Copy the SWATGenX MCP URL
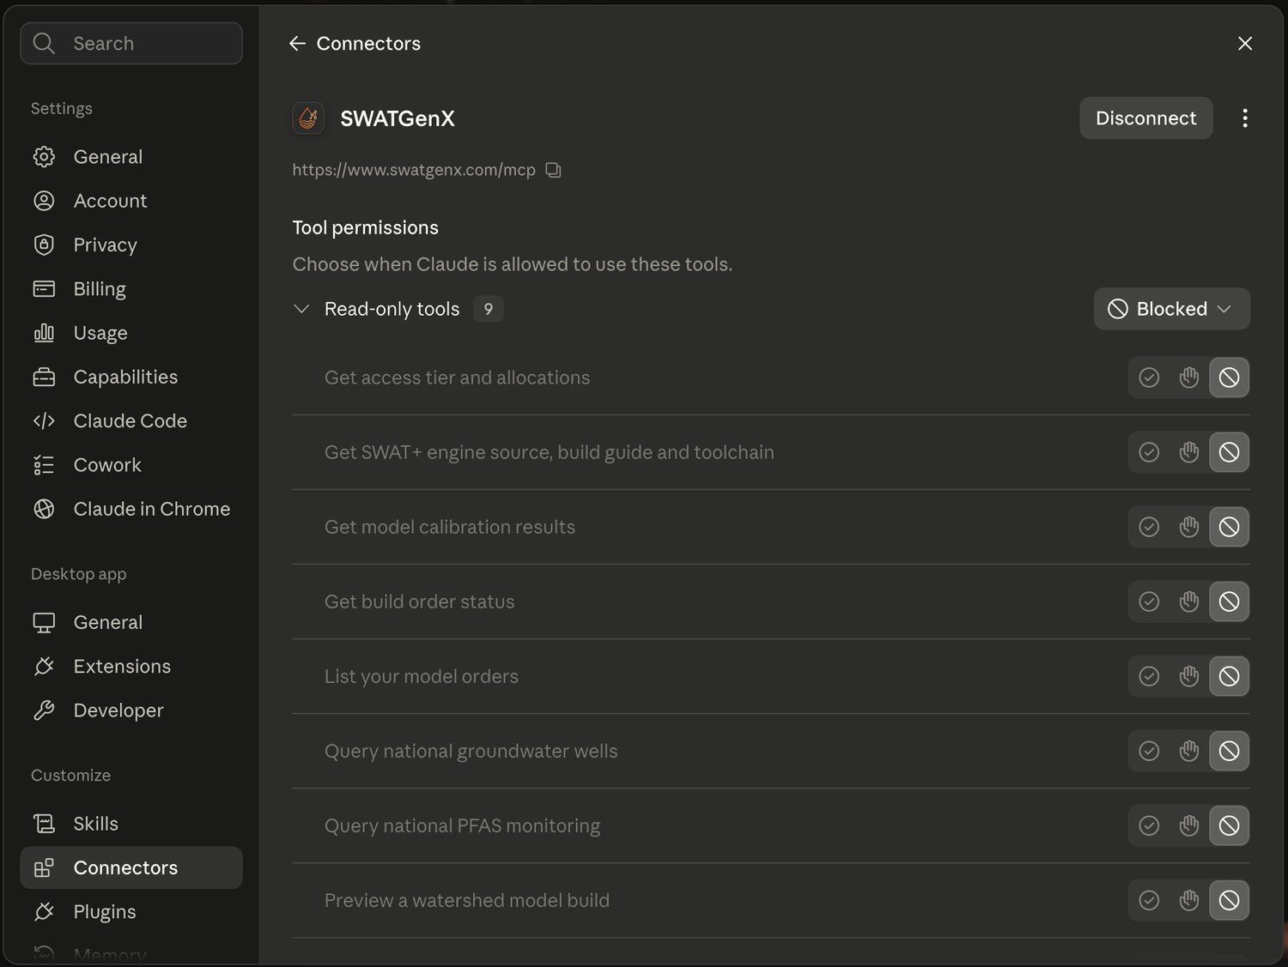The height and width of the screenshot is (967, 1288). [x=554, y=170]
